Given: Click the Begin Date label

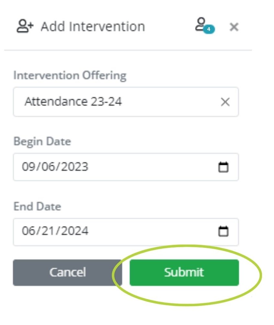Looking at the screenshot, I should [42, 141].
